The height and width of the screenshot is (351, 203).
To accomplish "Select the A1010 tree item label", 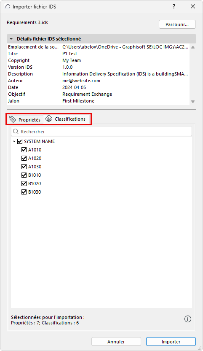I will click(35, 150).
